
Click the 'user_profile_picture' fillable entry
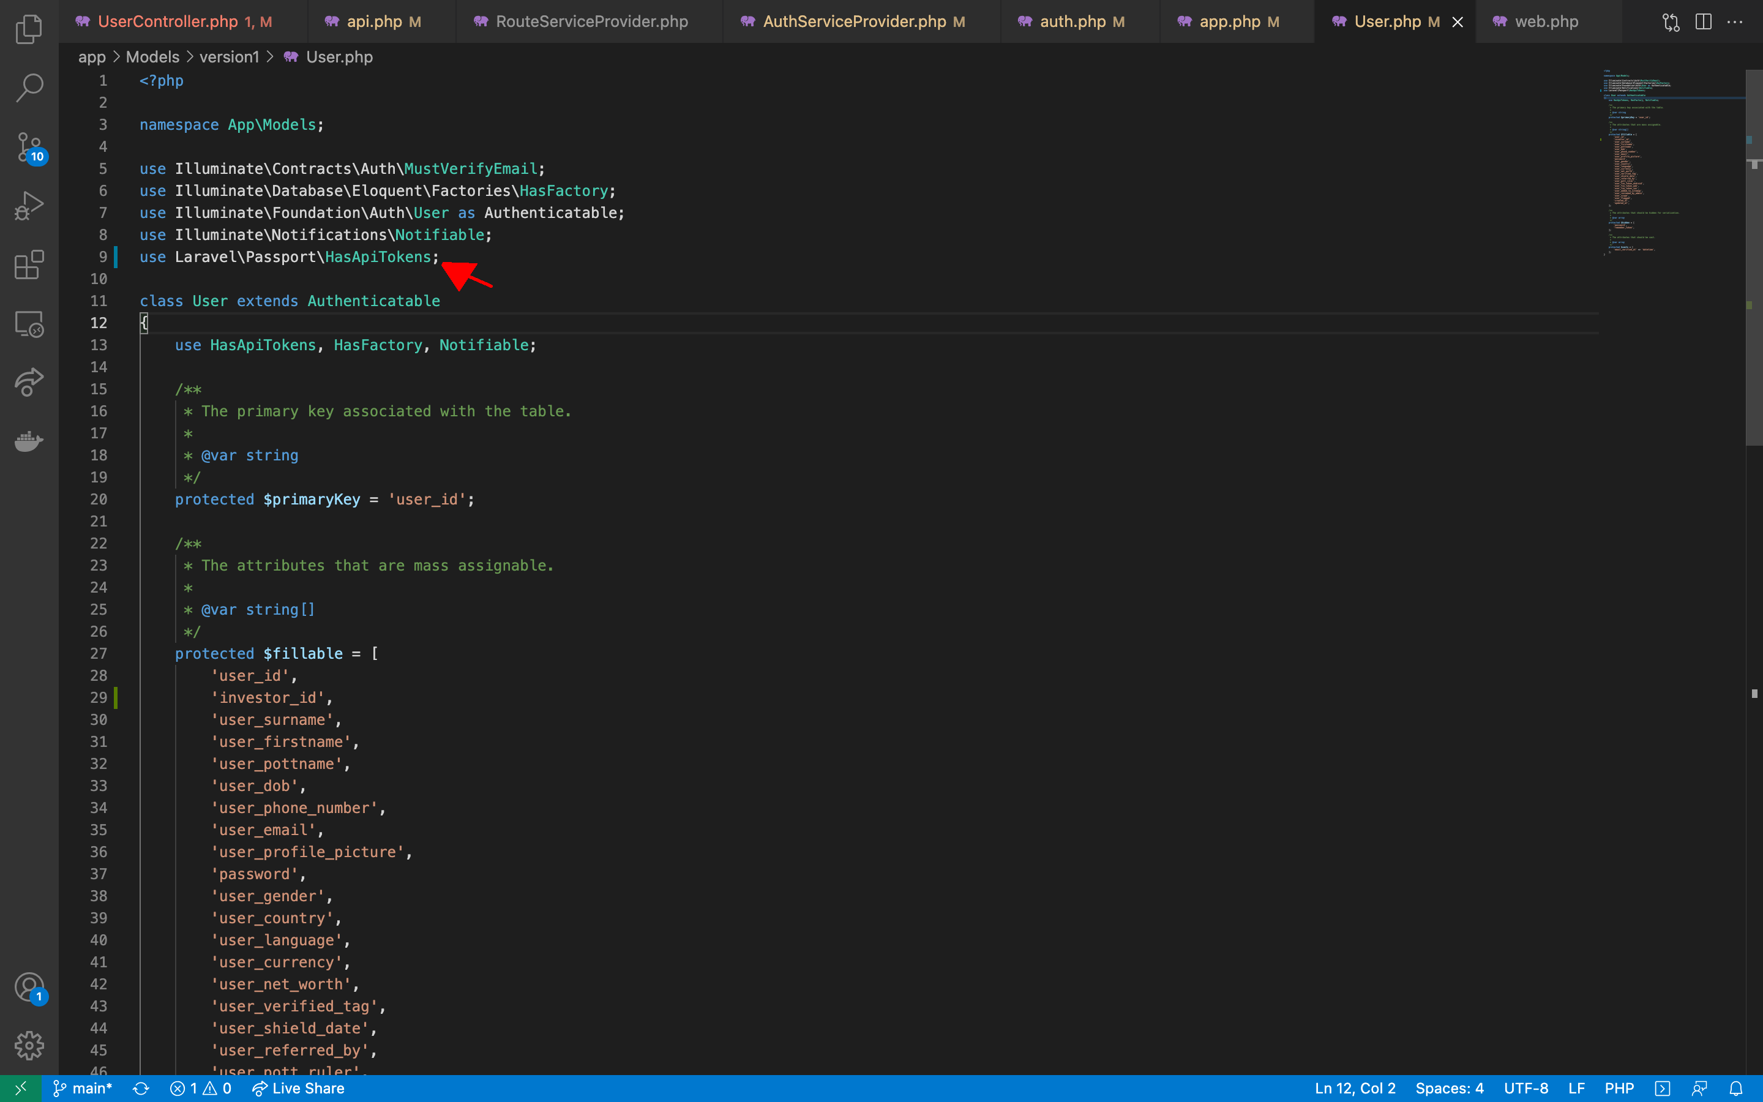tap(312, 852)
